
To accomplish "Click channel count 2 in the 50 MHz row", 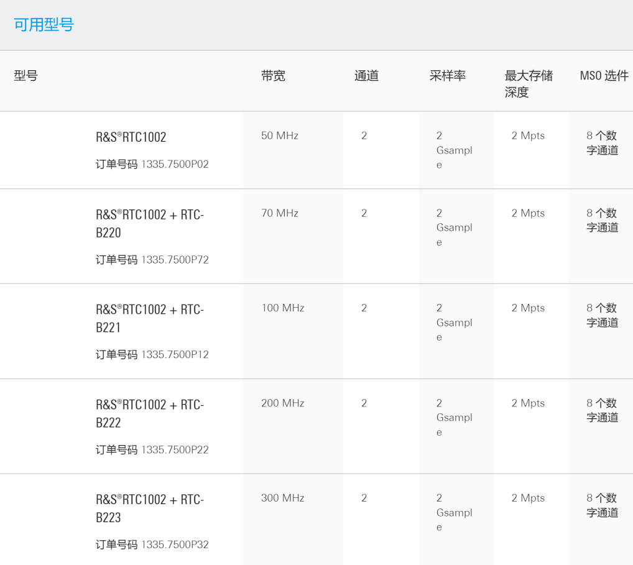I will [x=364, y=136].
